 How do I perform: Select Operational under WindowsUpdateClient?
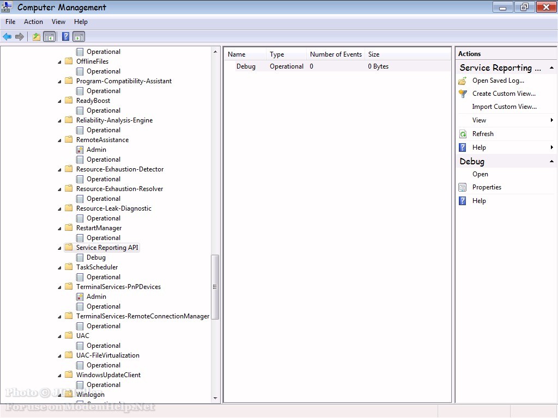104,385
